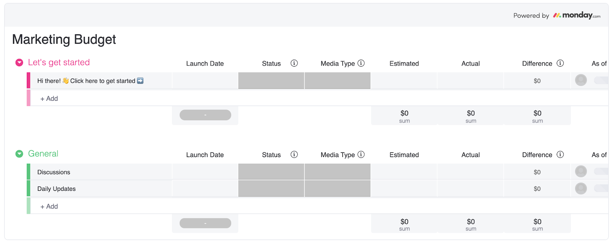Image resolution: width=613 pixels, height=246 pixels.
Task: Click Launch Date column header in Let's get started
Action: pyautogui.click(x=205, y=64)
